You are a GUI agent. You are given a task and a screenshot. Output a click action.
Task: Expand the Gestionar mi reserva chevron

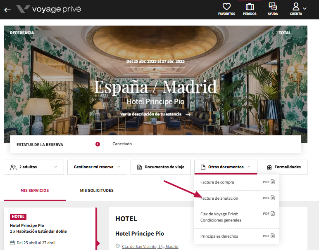119,167
